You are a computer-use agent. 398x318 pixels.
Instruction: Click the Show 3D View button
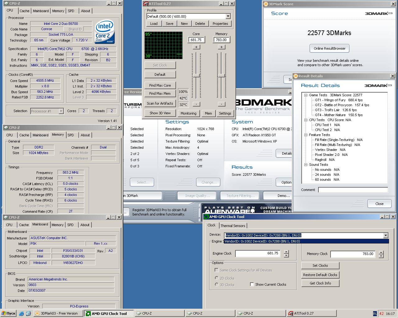click(x=160, y=113)
